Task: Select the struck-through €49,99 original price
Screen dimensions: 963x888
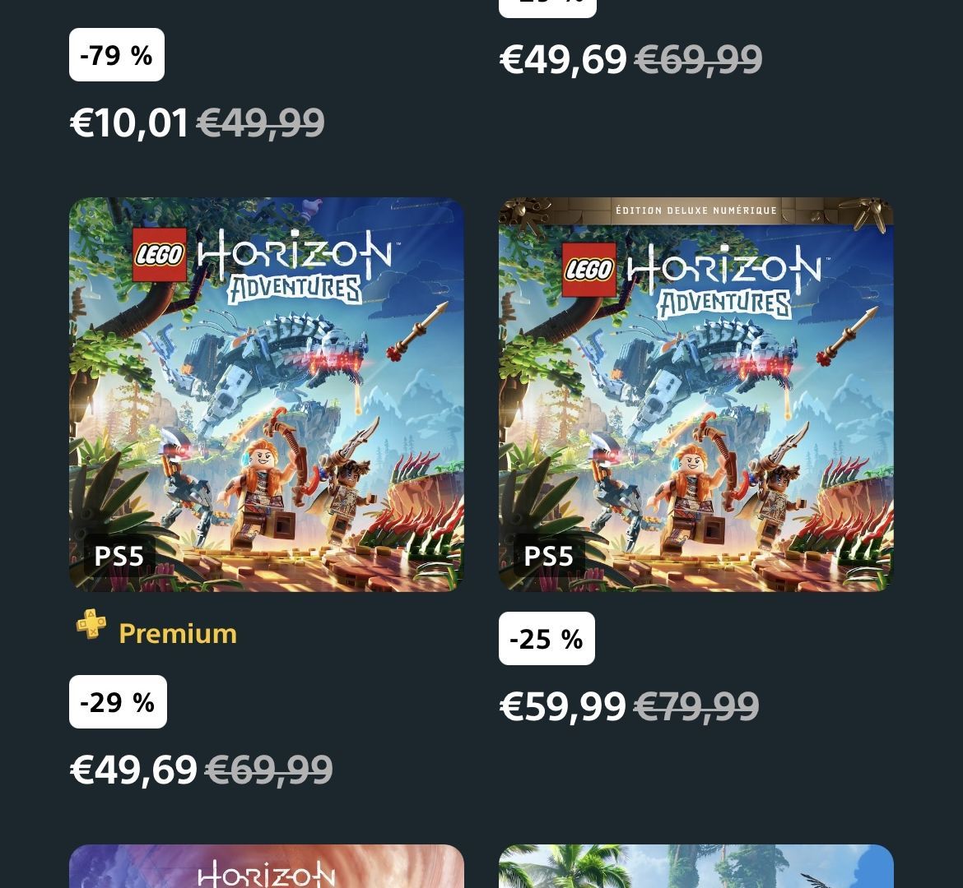Action: pos(260,123)
